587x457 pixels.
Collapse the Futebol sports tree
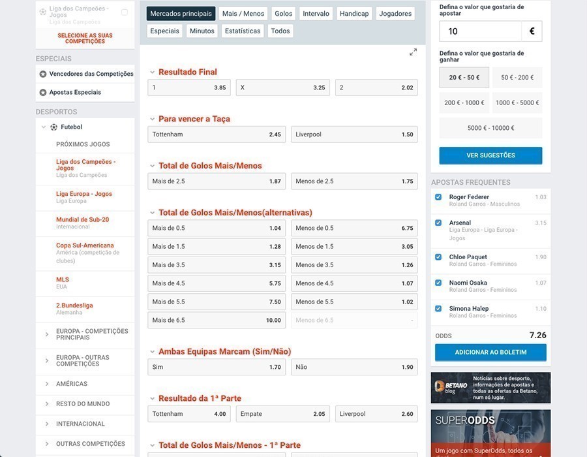click(x=44, y=127)
